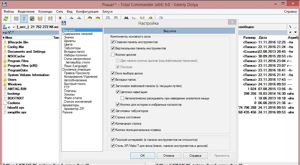Click the Users folder icon
The width and height of the screenshot is (300, 165).
(x=5, y=80)
